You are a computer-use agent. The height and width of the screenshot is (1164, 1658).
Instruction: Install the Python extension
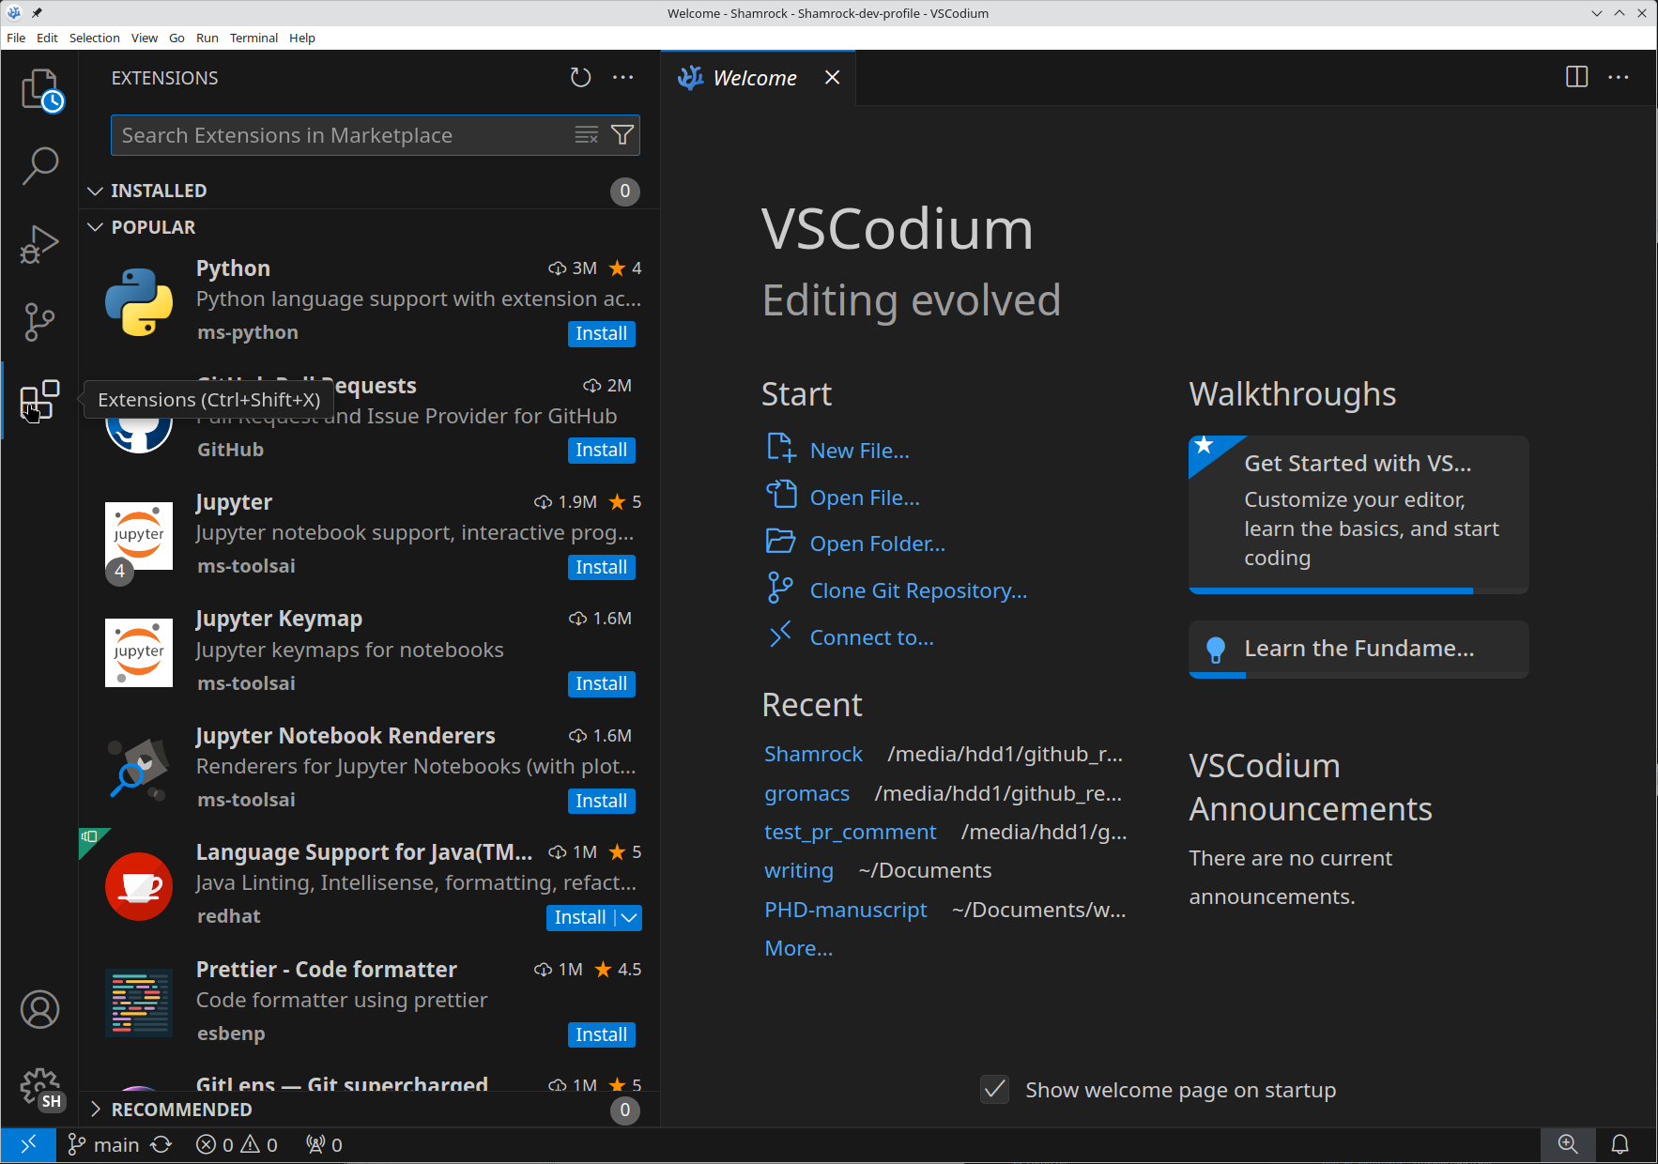click(x=602, y=333)
